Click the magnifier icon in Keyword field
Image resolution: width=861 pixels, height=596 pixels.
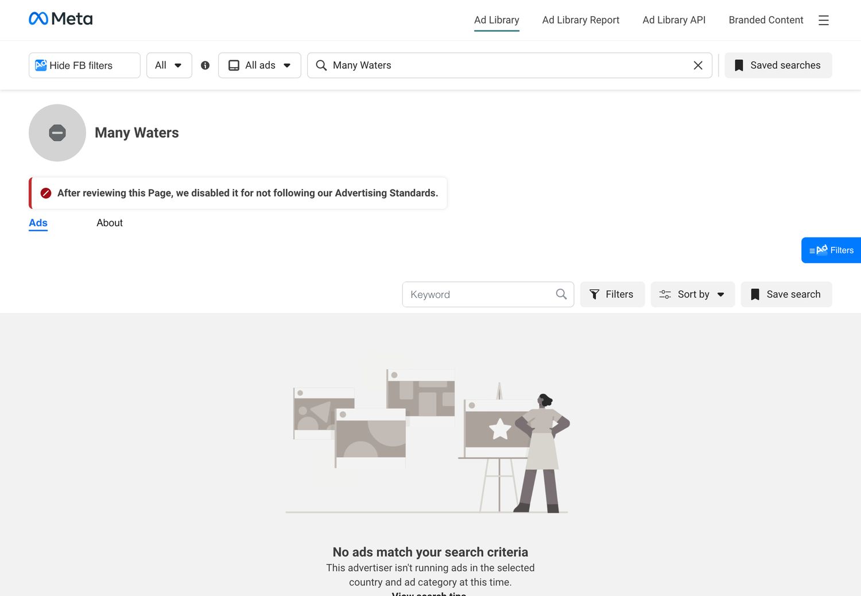tap(561, 294)
